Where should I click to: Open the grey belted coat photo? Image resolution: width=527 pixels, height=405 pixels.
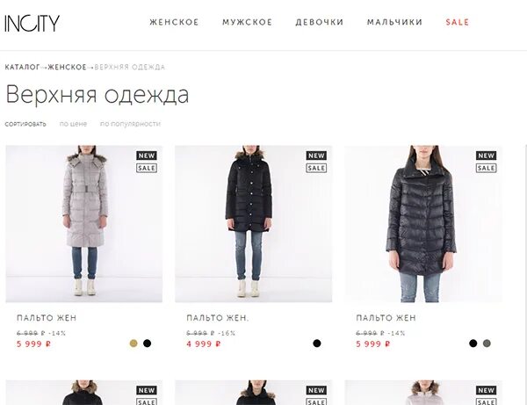[x=84, y=224]
